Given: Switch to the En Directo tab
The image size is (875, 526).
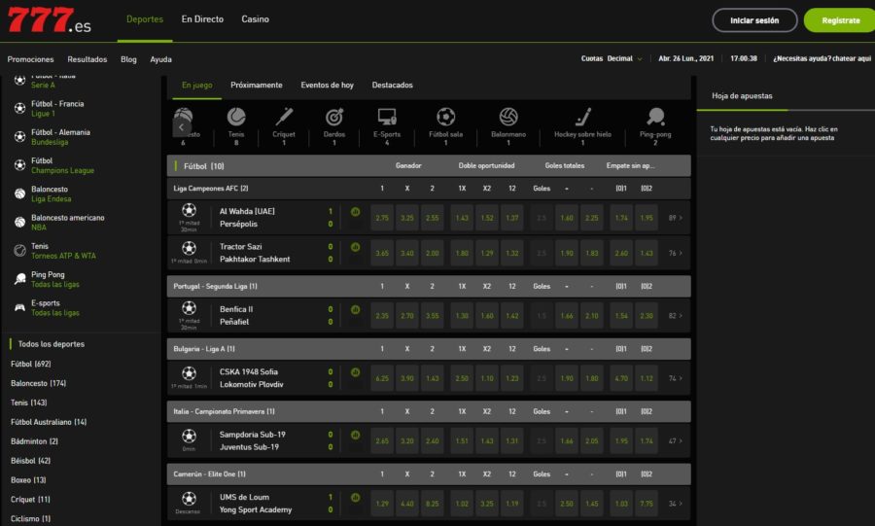Looking at the screenshot, I should [x=202, y=19].
